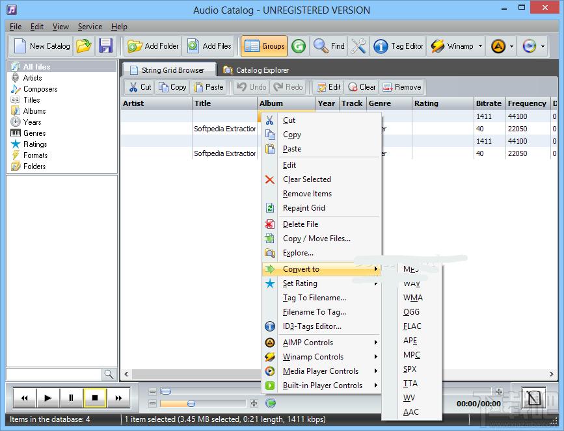This screenshot has width=564, height=431.
Task: Expand the Winamp dropdown arrow
Action: tap(480, 46)
